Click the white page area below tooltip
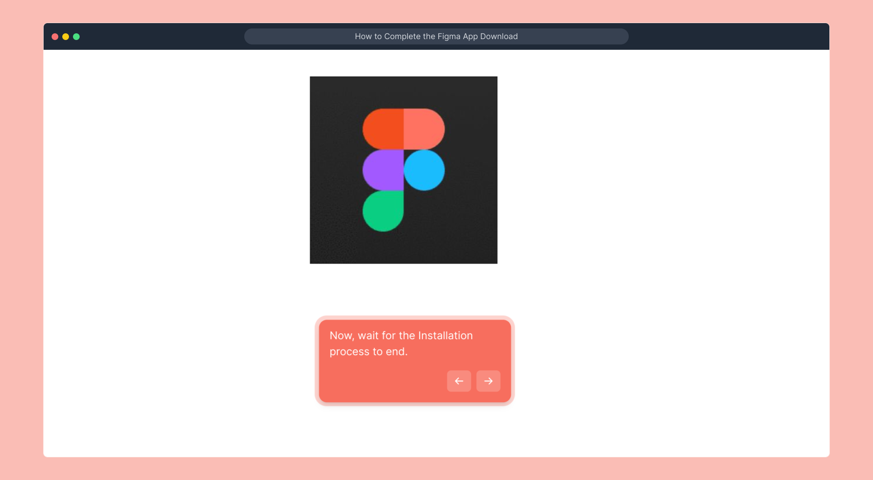873x480 pixels. pyautogui.click(x=414, y=431)
